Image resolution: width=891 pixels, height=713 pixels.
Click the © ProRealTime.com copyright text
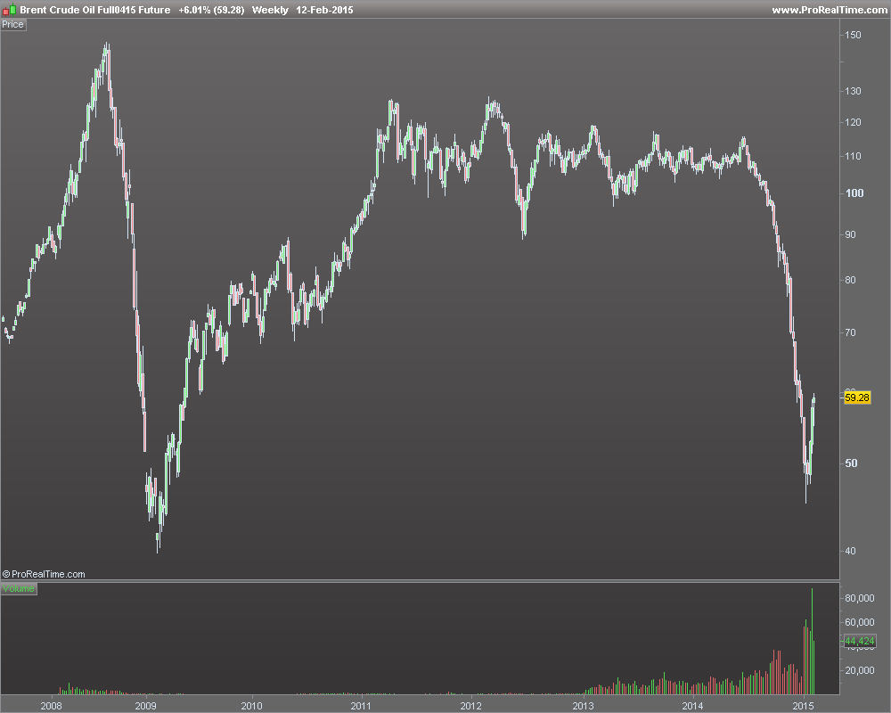pyautogui.click(x=44, y=574)
